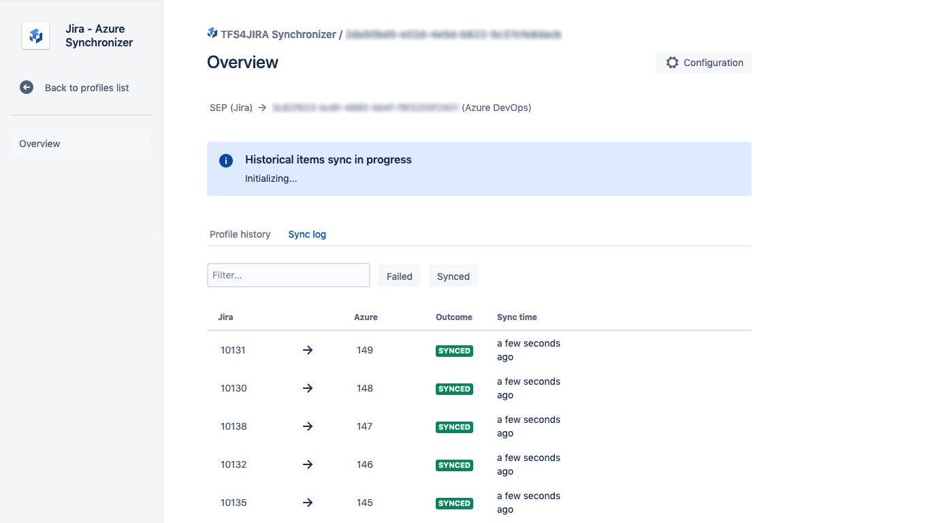Click Azure work item 147
This screenshot has width=930, height=523.
coord(365,426)
